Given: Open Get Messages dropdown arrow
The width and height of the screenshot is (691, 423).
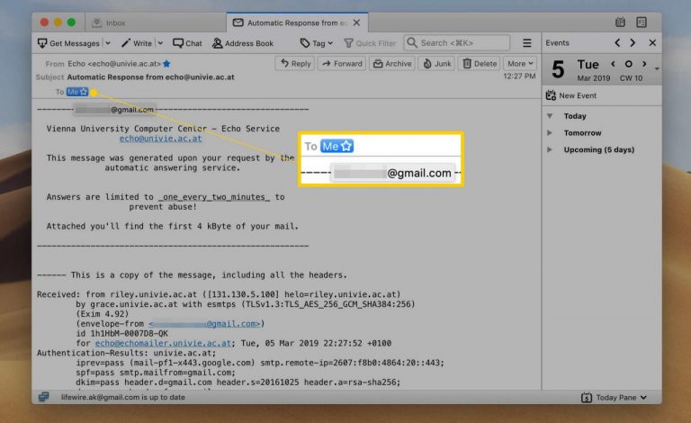Looking at the screenshot, I should tap(108, 43).
